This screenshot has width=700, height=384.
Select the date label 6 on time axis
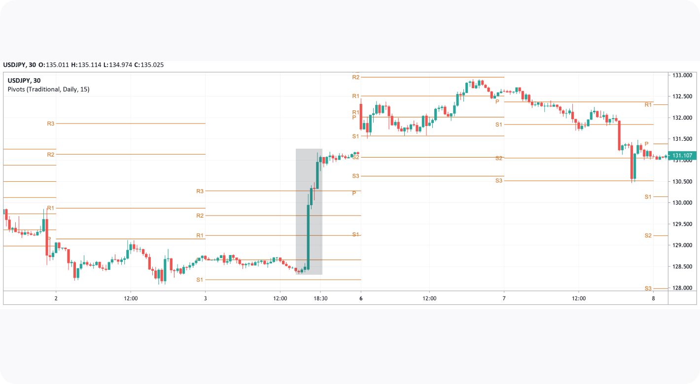tap(361, 298)
